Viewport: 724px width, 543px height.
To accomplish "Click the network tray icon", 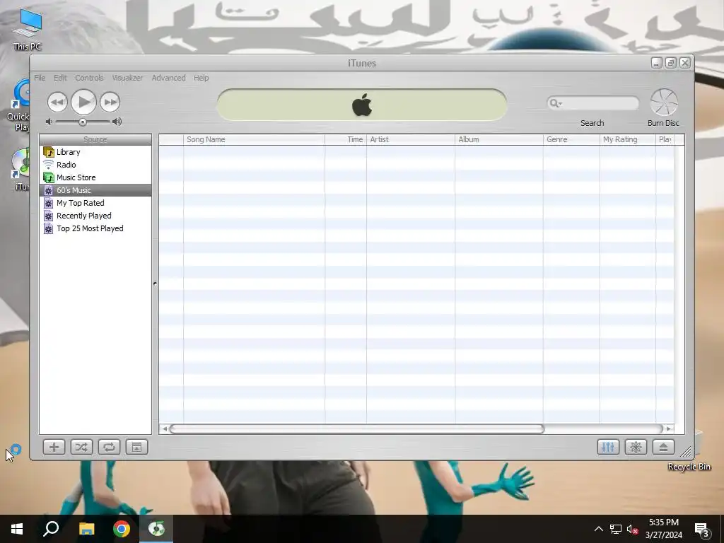I will pos(616,530).
